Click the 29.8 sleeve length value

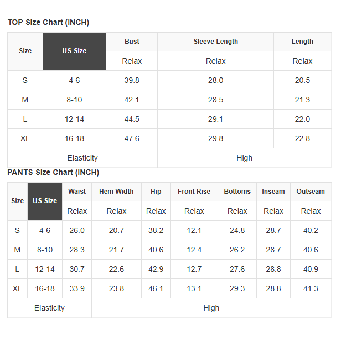pos(215,138)
